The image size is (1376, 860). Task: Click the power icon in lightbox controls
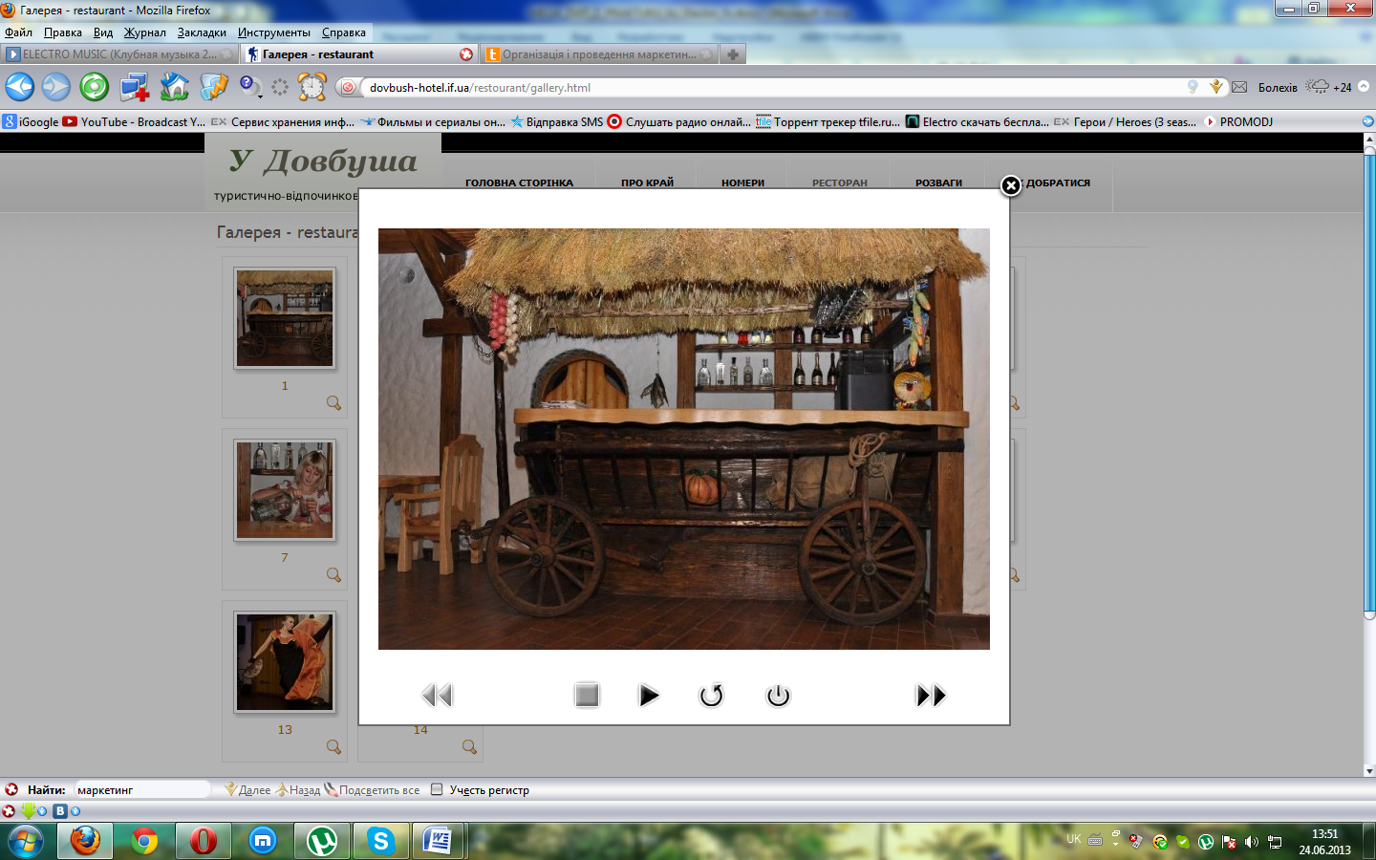778,695
